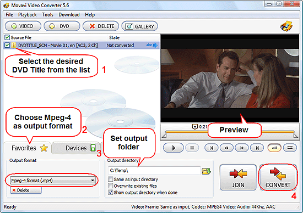This screenshot has height=213, width=303.
Task: Click the browse output folder icon
Action: click(206, 171)
